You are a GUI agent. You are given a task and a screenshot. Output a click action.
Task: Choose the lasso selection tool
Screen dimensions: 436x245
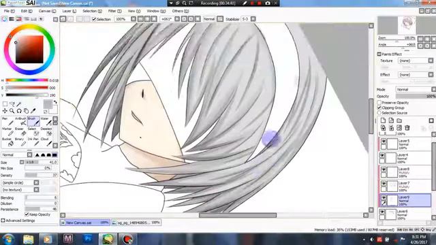12,104
